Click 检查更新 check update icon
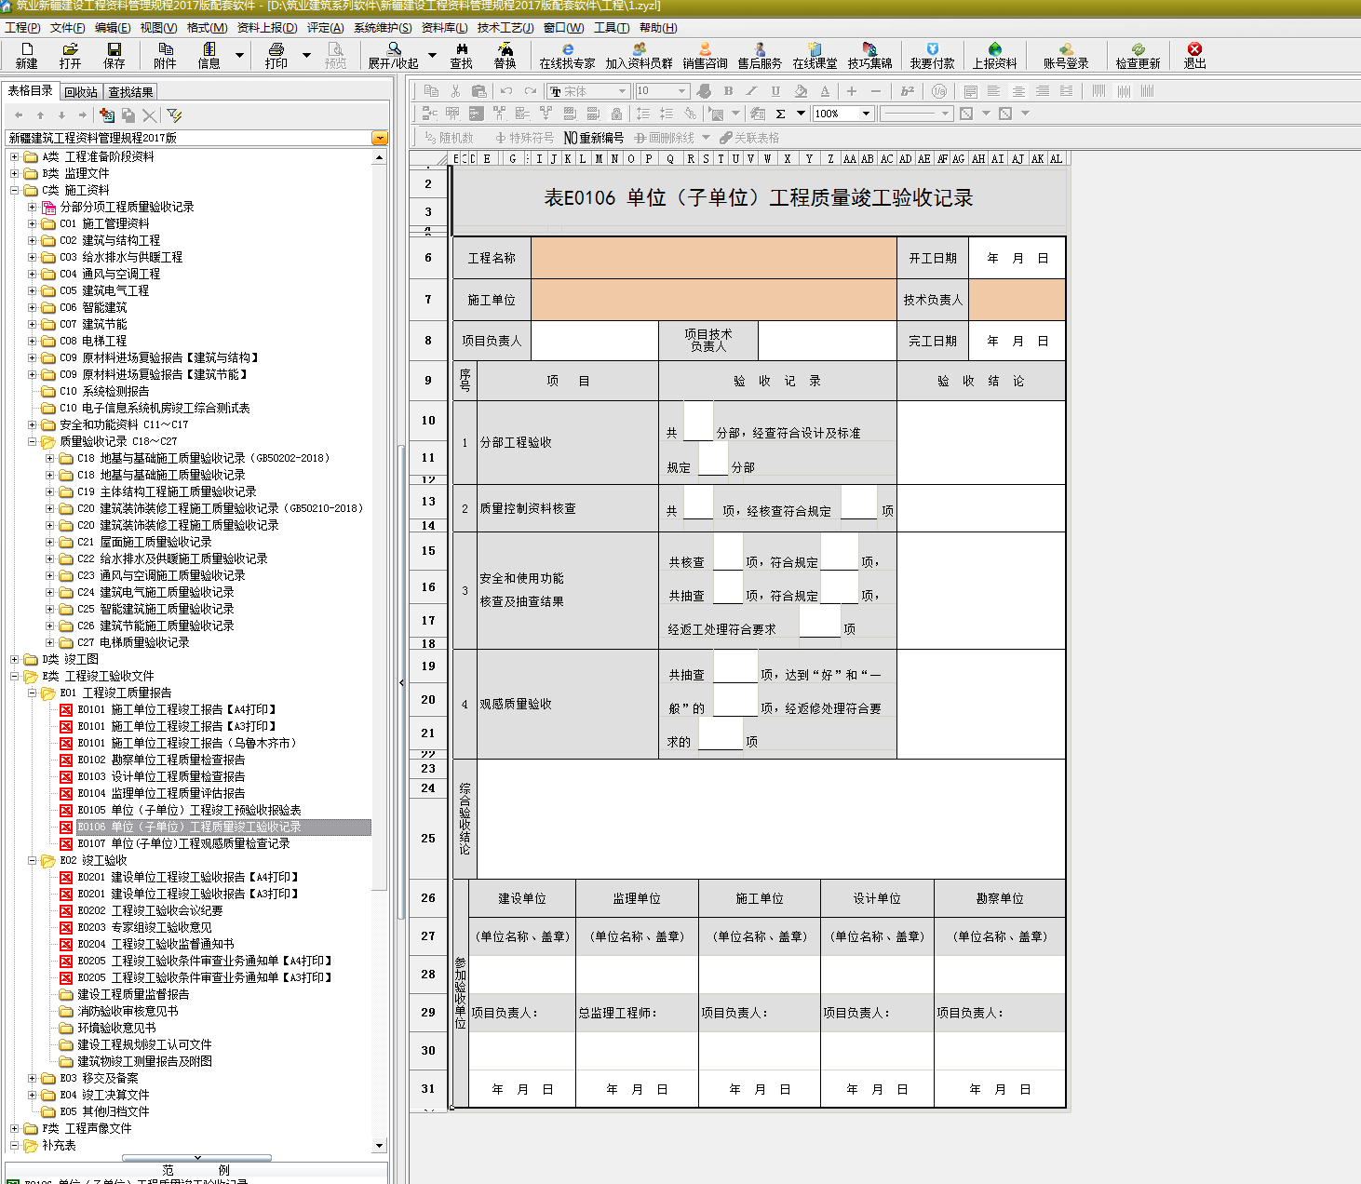Viewport: 1361px width, 1184px height. (x=1138, y=56)
